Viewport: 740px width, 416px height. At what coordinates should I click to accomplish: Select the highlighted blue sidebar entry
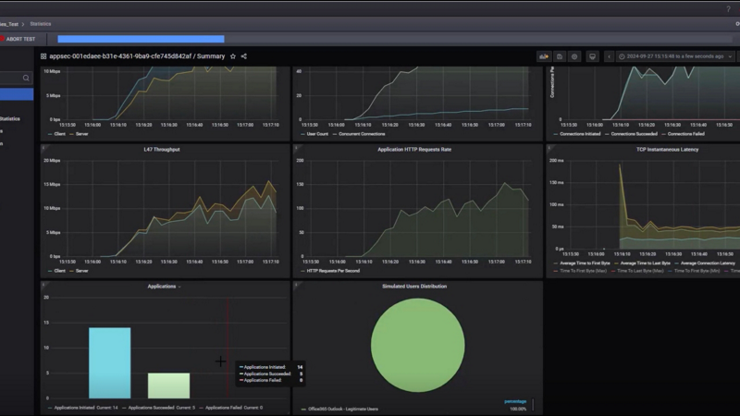[x=17, y=94]
